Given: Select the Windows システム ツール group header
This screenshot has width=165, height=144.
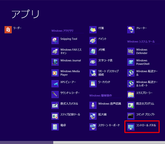Looking at the screenshot, I should point(141,41).
